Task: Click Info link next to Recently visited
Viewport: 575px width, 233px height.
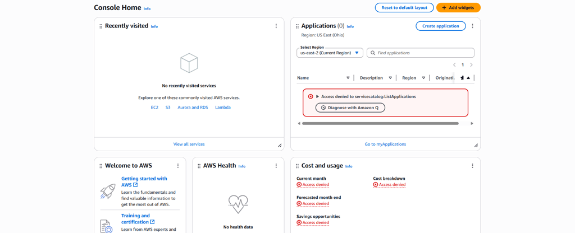Action: click(154, 27)
